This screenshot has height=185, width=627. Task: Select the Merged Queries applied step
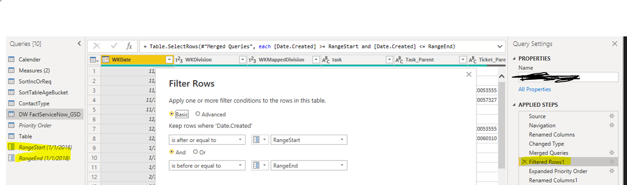(548, 153)
